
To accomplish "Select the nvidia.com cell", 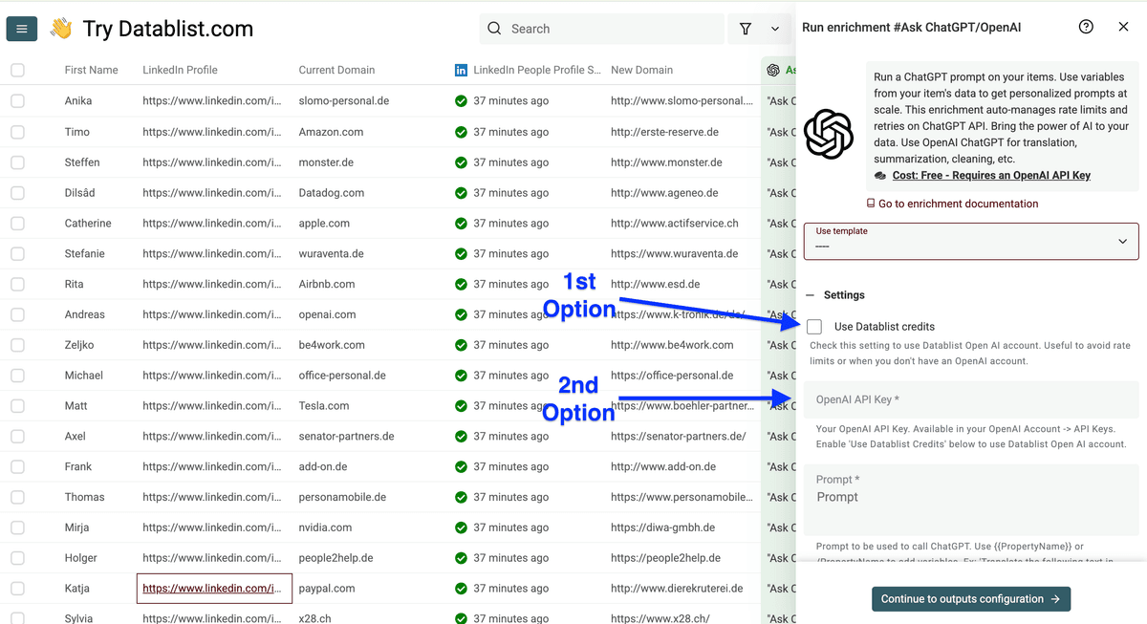I will point(325,527).
